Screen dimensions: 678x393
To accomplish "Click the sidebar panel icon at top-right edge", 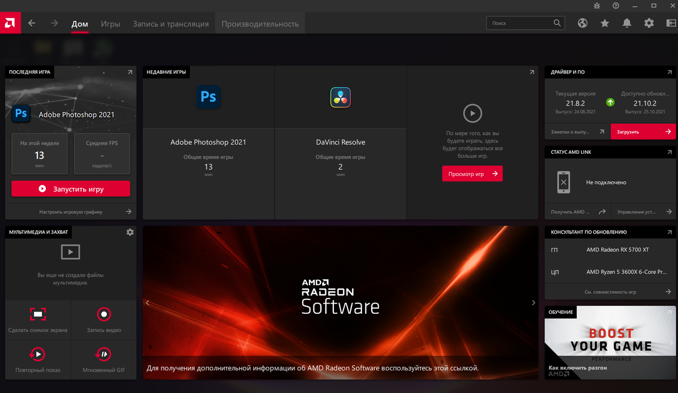I will coord(671,23).
